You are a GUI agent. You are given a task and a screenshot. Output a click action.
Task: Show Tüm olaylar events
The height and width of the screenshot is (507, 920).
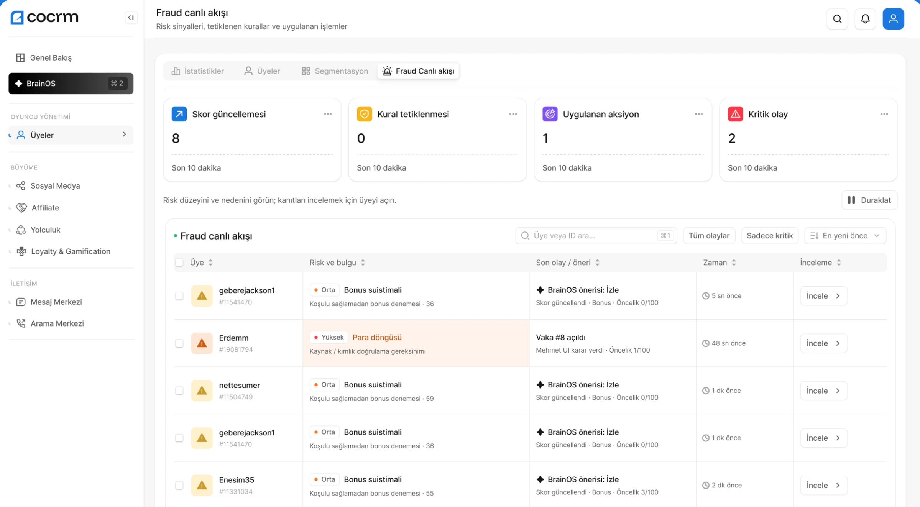[x=709, y=236]
